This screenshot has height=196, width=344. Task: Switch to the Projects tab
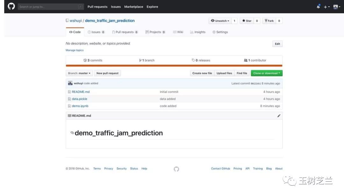[155, 32]
